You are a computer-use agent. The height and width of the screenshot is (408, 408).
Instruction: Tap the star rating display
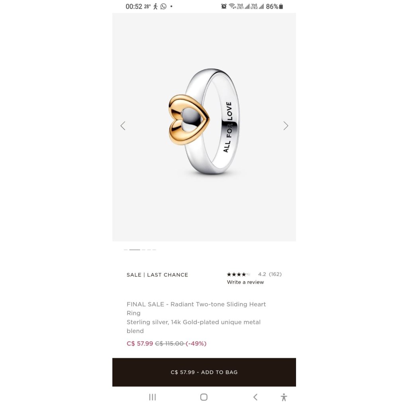238,274
